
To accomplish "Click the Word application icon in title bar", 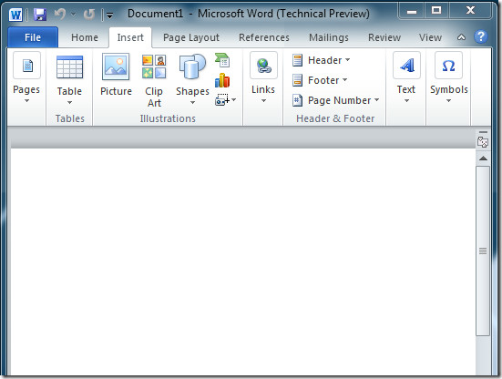I will click(15, 15).
